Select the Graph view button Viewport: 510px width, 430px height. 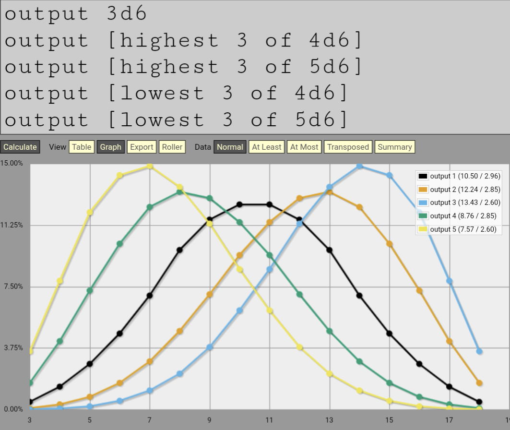[x=111, y=147]
